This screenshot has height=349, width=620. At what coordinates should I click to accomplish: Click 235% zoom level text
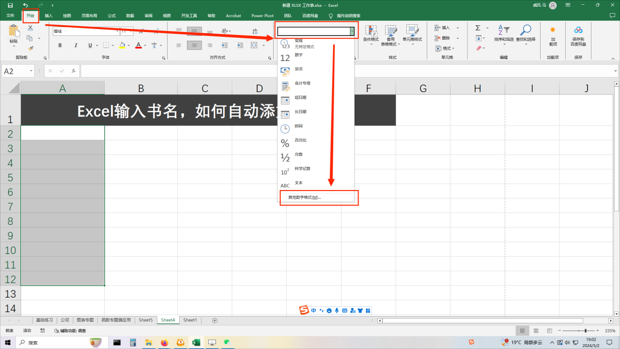point(610,331)
